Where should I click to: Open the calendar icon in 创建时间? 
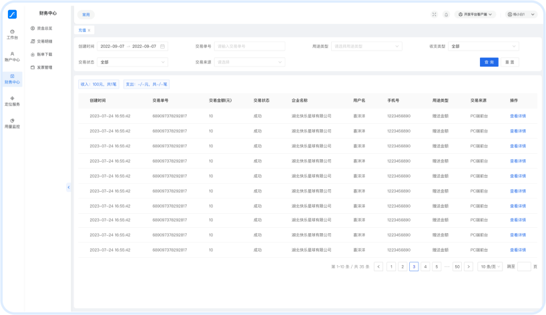(x=162, y=46)
